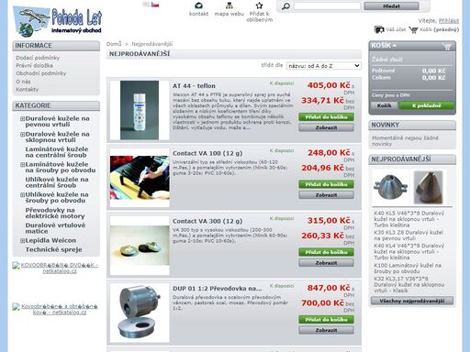Click the K pokladně checkout button
The height and width of the screenshot is (352, 470).
coord(427,105)
